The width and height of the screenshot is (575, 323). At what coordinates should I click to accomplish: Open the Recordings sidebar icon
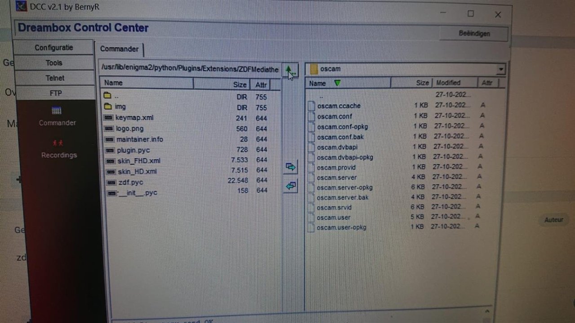pos(58,143)
